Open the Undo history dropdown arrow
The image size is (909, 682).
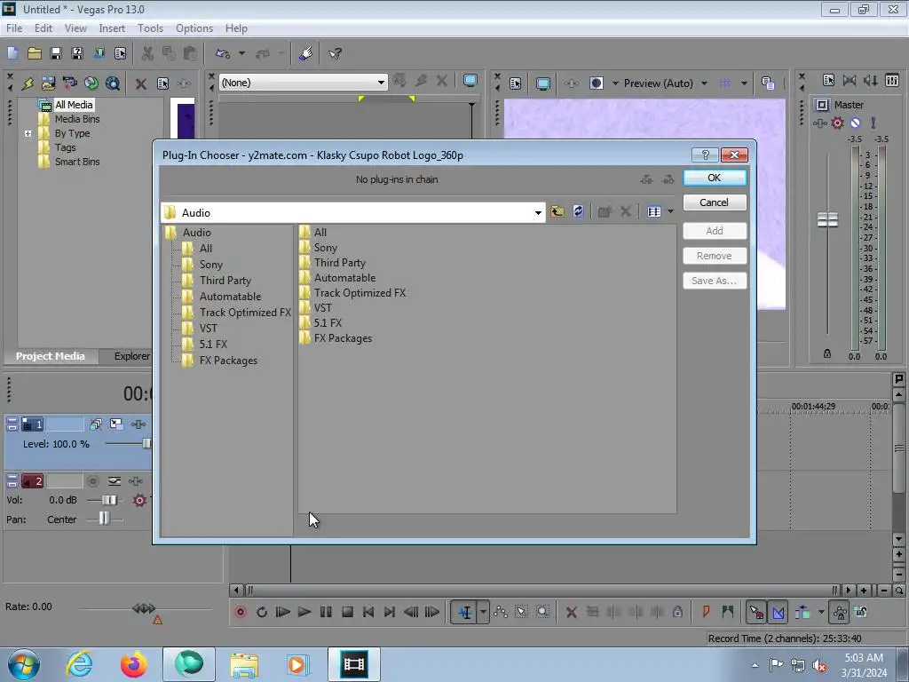241,53
